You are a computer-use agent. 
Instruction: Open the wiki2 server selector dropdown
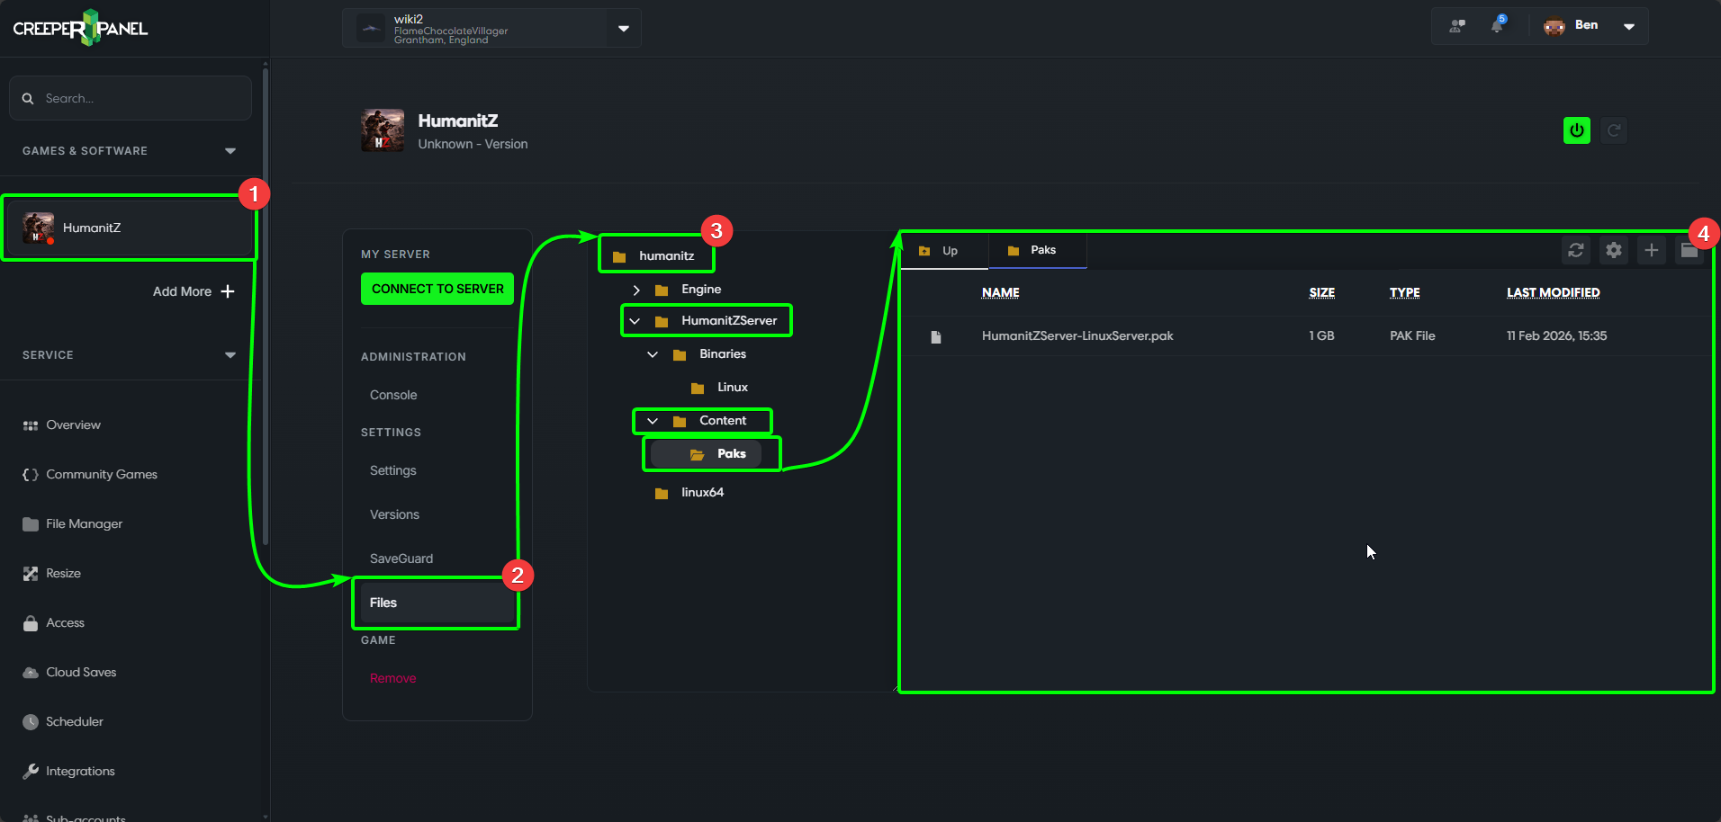(623, 28)
